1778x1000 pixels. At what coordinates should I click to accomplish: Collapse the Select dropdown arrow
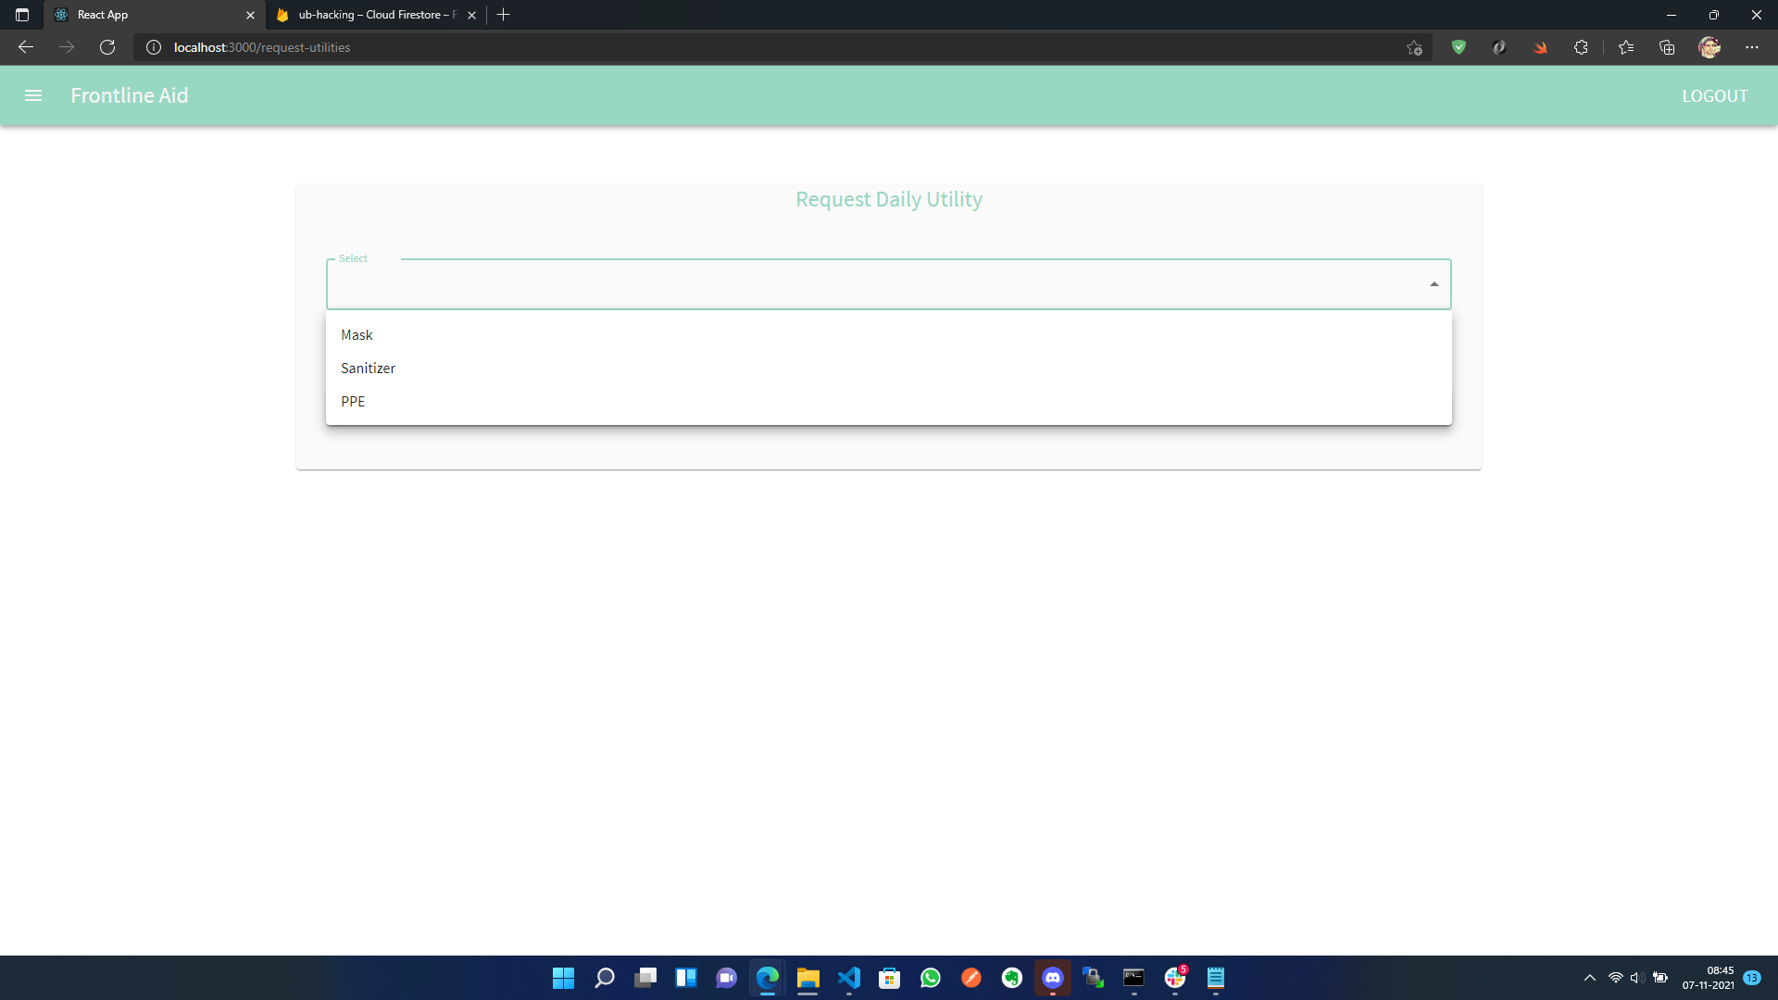(x=1434, y=284)
